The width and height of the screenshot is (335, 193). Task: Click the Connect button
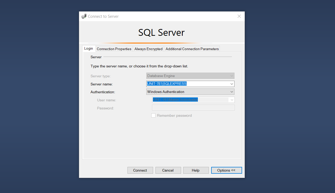pos(140,170)
